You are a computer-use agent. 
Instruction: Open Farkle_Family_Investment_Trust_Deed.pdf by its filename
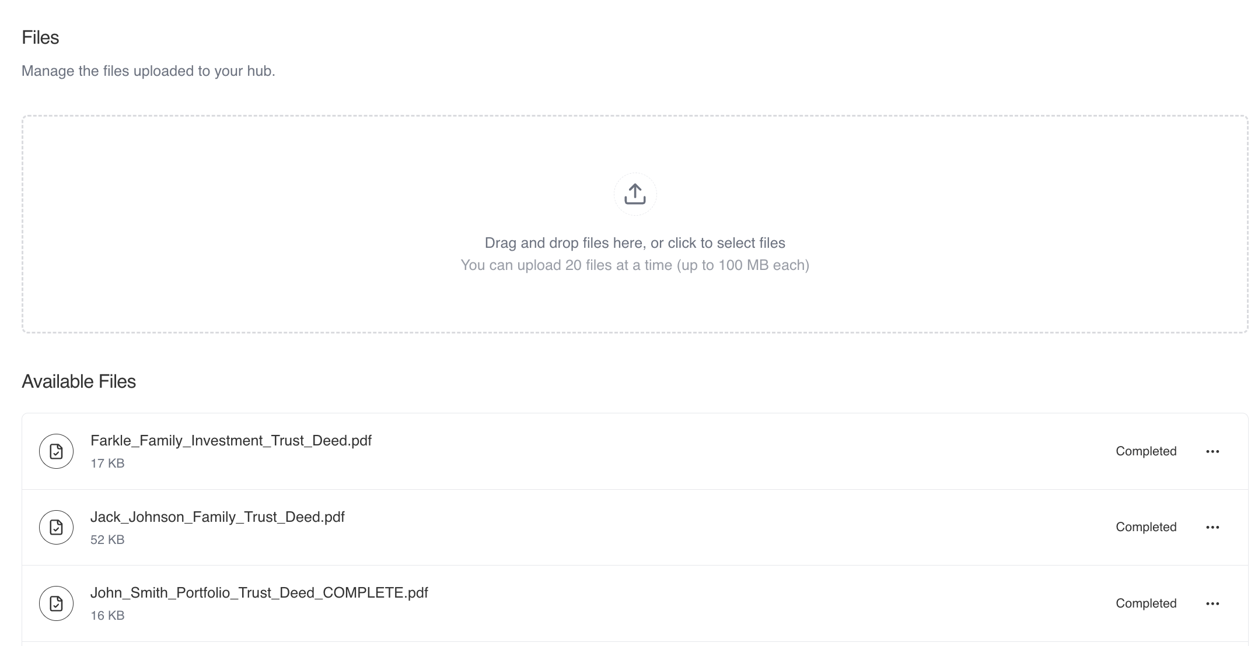[232, 441]
